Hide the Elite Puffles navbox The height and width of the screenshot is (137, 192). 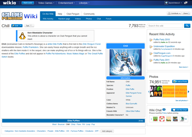141,121
